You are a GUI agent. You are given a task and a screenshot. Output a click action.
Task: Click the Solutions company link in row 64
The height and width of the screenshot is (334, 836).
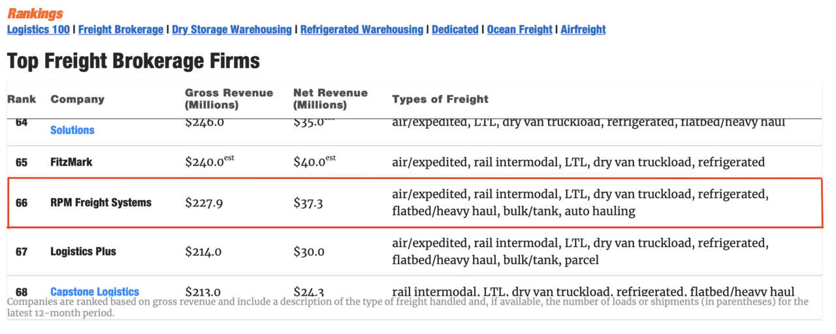tap(72, 130)
